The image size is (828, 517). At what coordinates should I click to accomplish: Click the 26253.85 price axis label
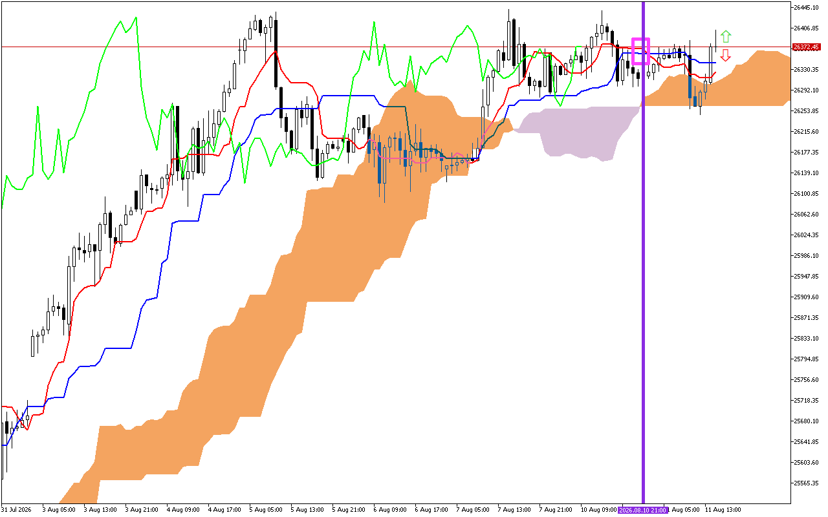click(x=807, y=111)
